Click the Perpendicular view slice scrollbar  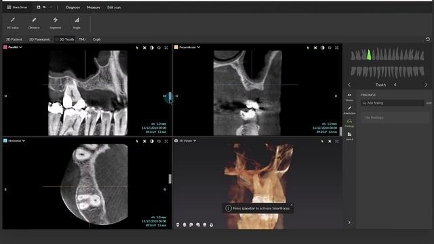(x=340, y=131)
